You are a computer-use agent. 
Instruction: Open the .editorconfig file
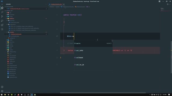point(13,52)
